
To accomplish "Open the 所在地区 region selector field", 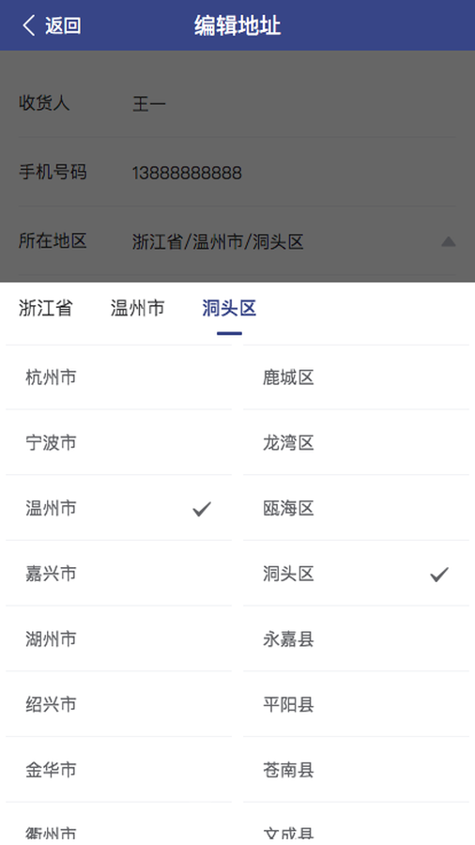I will point(237,241).
